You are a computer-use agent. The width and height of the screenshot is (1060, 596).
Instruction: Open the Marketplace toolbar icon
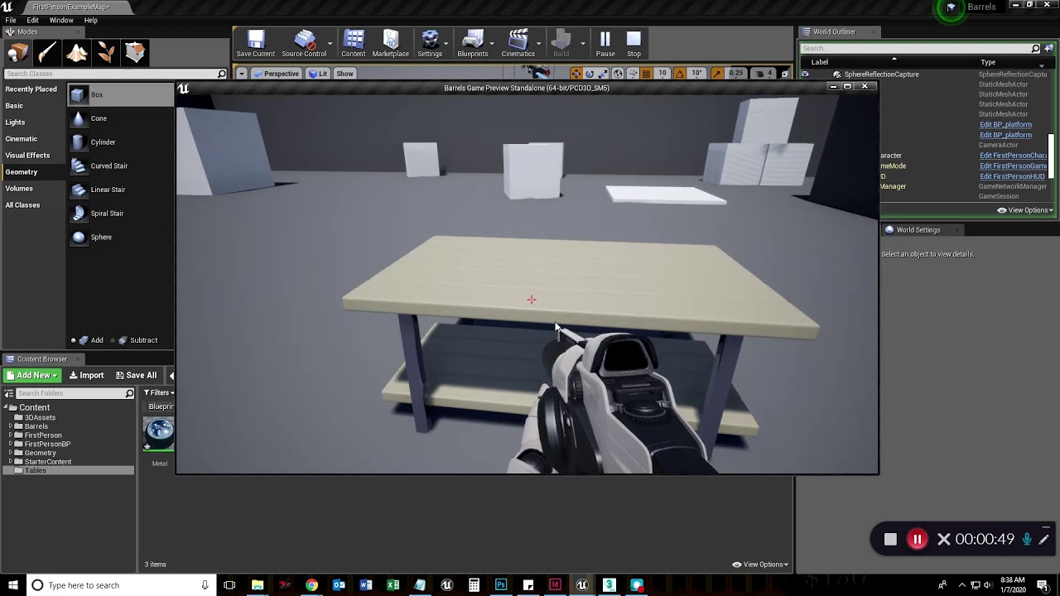click(391, 44)
